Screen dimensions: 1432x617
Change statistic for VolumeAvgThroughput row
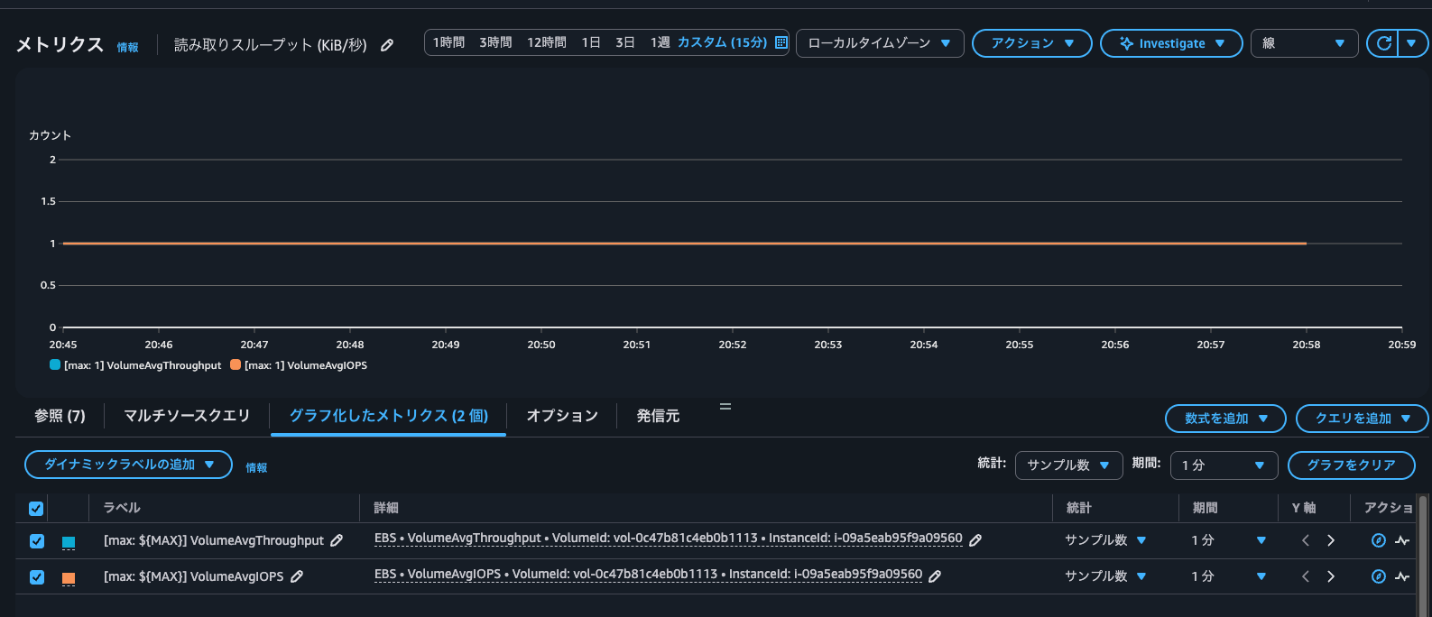(1105, 540)
